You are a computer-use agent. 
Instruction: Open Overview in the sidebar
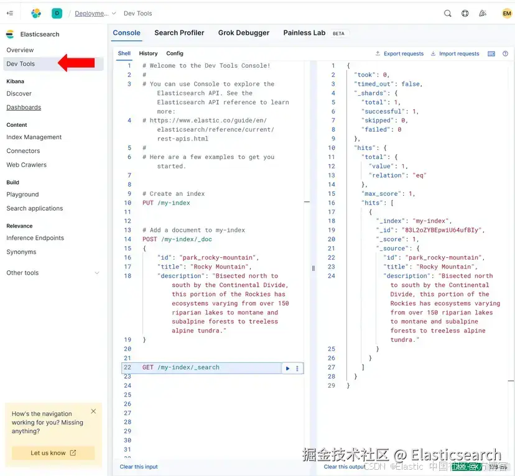[20, 50]
